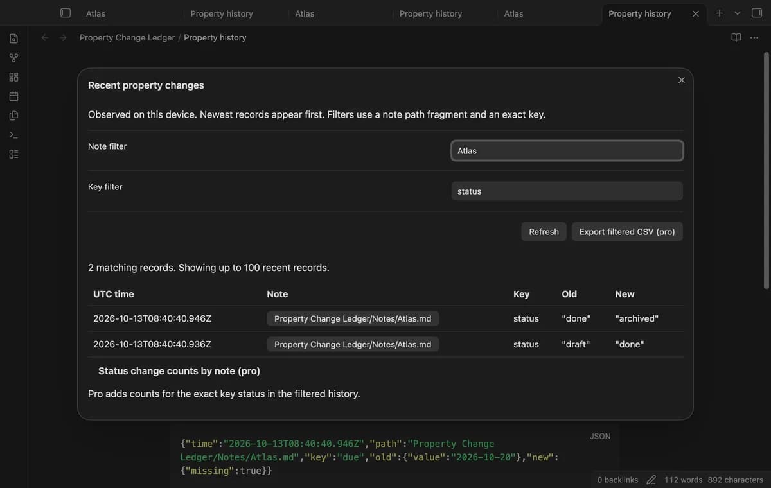Click the Key column header
Image resolution: width=771 pixels, height=488 pixels.
click(521, 294)
